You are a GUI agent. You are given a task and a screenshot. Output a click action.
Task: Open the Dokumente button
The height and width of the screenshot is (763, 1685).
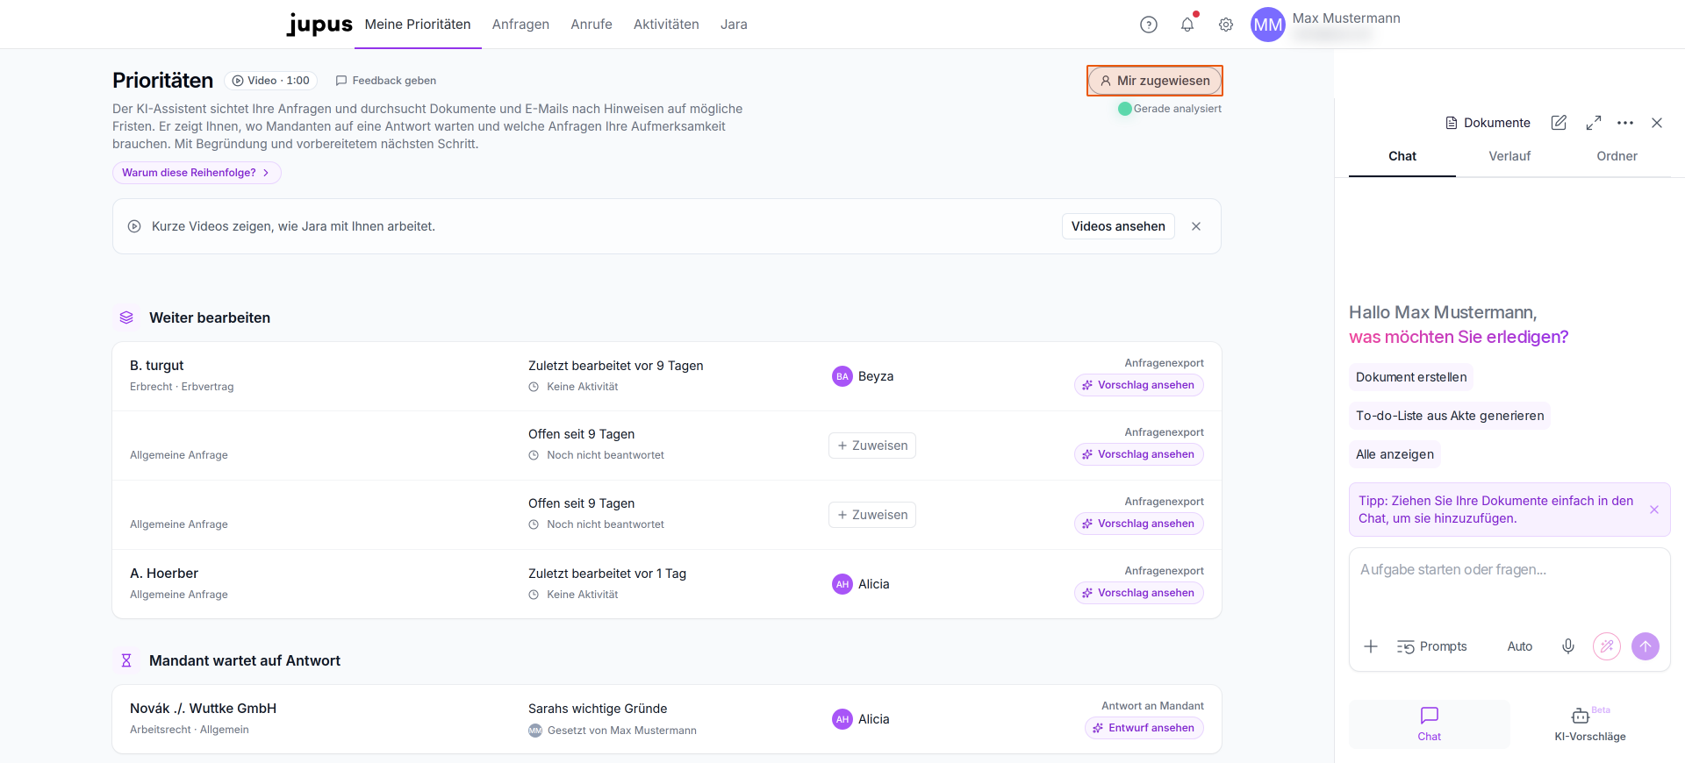1488,123
